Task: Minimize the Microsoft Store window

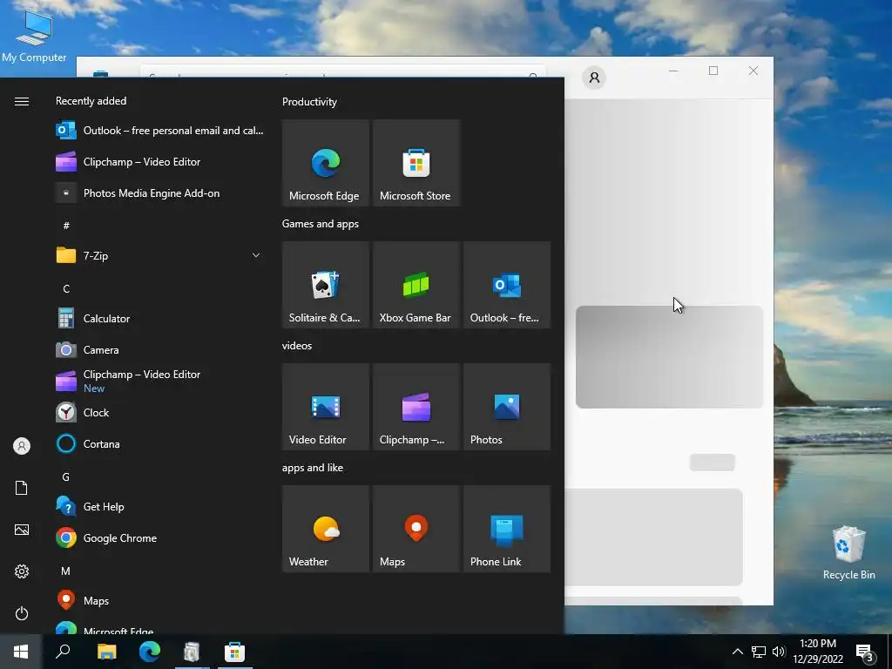Action: click(673, 71)
